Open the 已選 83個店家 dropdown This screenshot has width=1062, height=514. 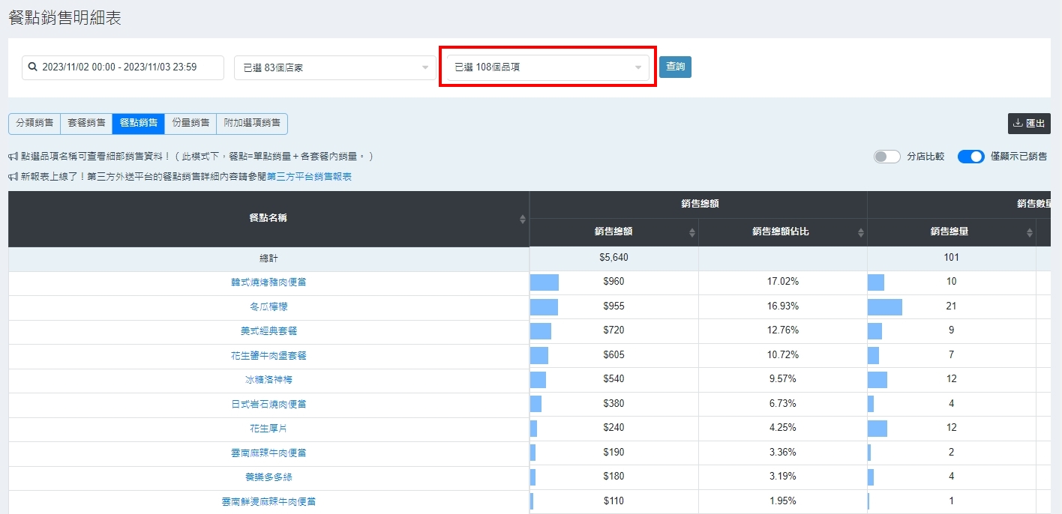point(334,67)
